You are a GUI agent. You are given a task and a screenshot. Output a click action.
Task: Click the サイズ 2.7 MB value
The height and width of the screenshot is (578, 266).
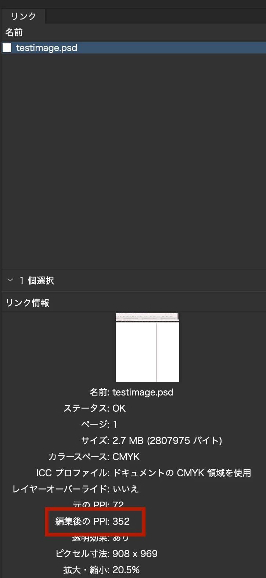click(x=167, y=441)
